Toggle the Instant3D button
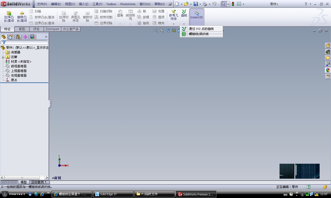This screenshot has height=198, width=331. coord(197,16)
